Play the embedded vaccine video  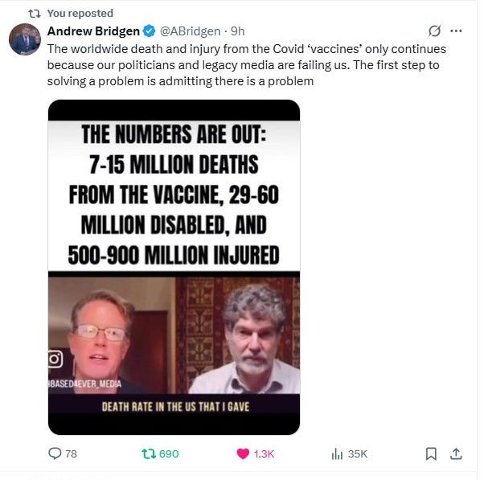(x=174, y=267)
